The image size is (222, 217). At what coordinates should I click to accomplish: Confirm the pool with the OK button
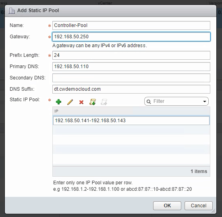[x=167, y=206]
